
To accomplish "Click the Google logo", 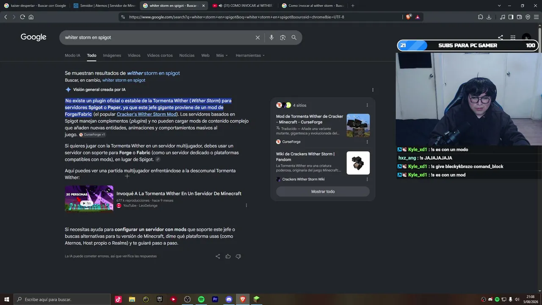I will click(x=33, y=37).
